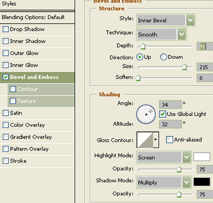Tick the Color Overlay checkbox

pyautogui.click(x=6, y=125)
